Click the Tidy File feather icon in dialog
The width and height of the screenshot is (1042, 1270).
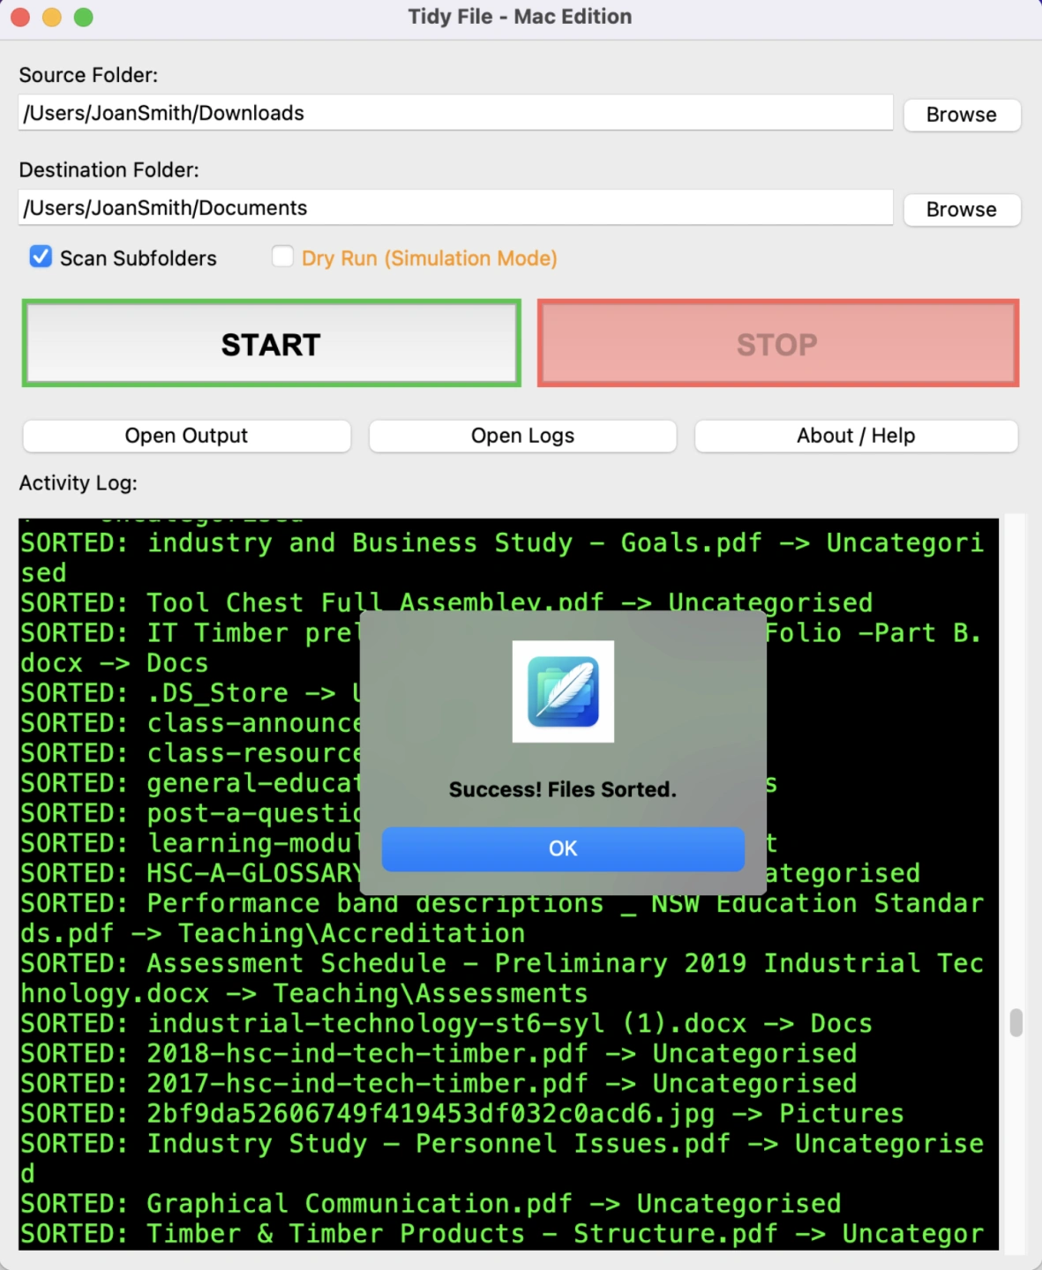[x=563, y=691]
